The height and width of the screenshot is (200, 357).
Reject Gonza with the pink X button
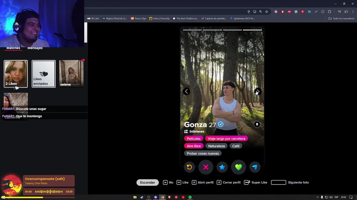(206, 167)
